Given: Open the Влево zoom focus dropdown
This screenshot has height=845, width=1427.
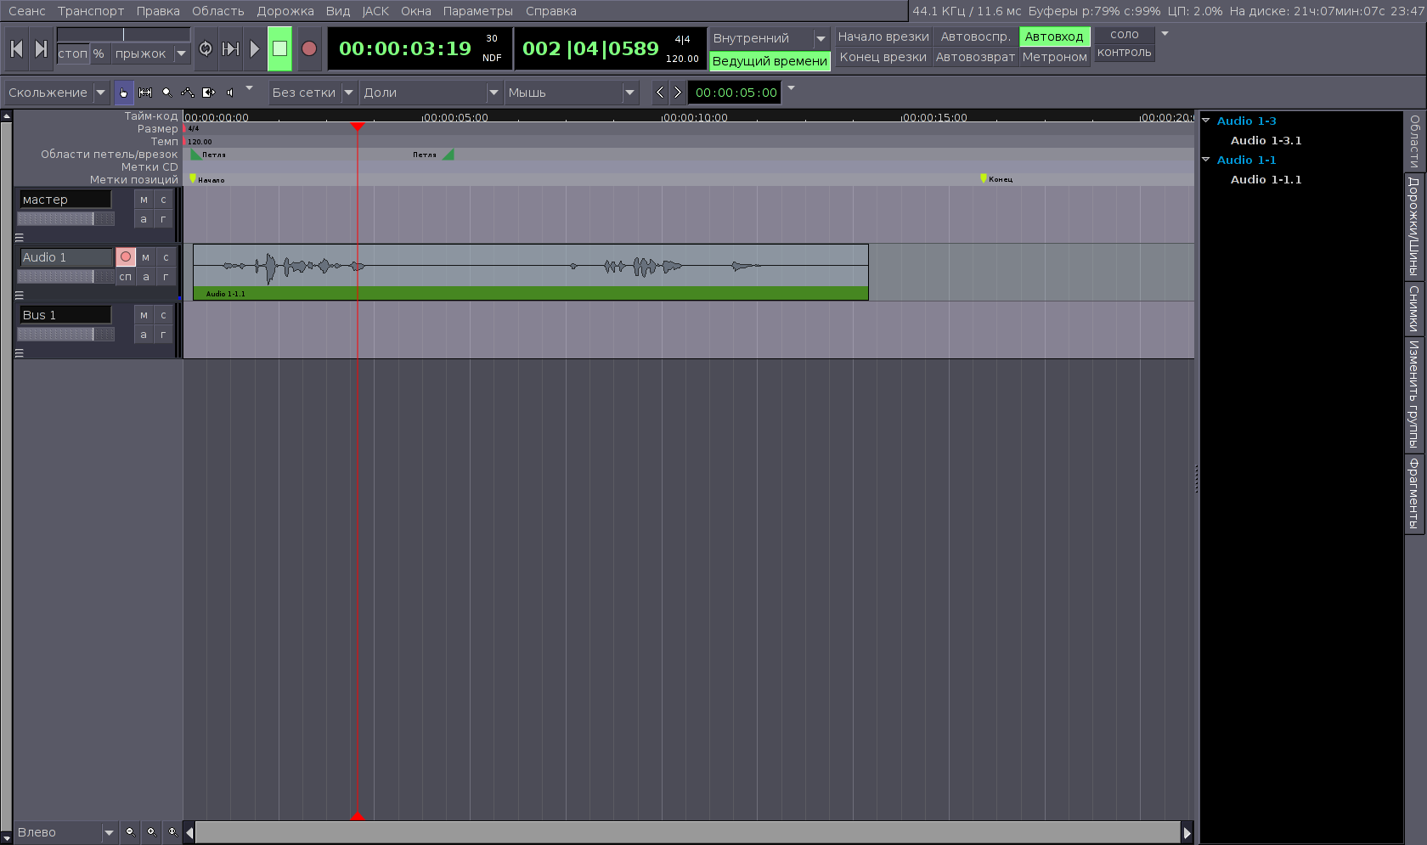Looking at the screenshot, I should 65,832.
